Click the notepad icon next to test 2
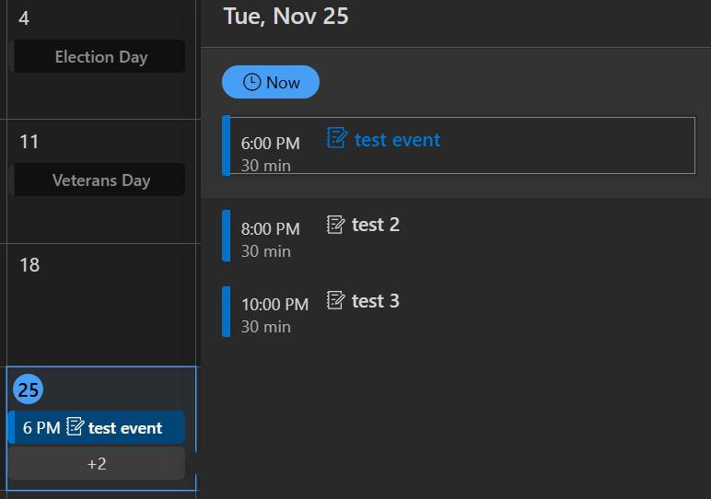The image size is (711, 499). (x=336, y=224)
